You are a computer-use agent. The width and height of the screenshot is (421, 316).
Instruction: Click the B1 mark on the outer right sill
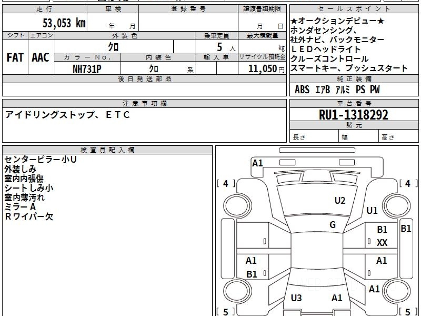[406, 229]
